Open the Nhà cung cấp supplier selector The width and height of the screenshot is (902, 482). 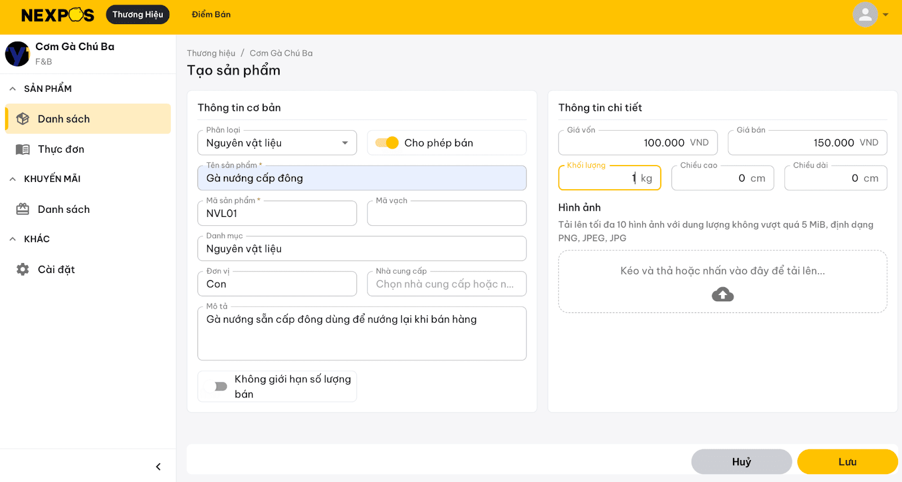pos(446,284)
